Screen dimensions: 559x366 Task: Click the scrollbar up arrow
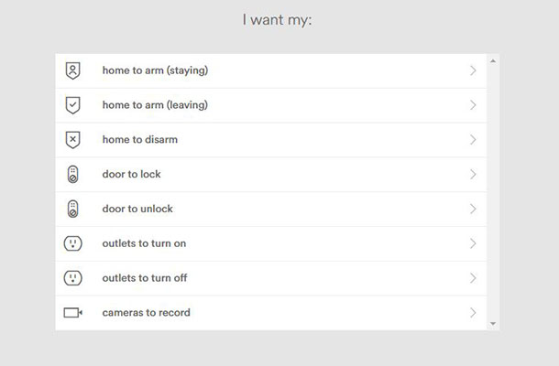(x=493, y=61)
